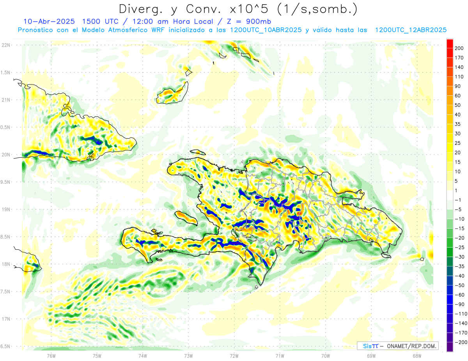Click the '-20' colorbar label
This screenshot has height=361, width=468.
(459, 238)
